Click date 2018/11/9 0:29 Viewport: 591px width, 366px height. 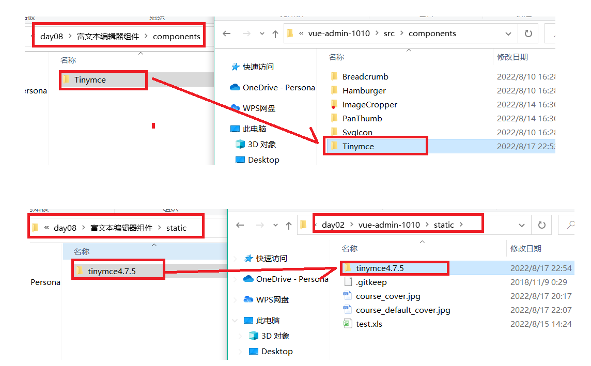point(539,282)
